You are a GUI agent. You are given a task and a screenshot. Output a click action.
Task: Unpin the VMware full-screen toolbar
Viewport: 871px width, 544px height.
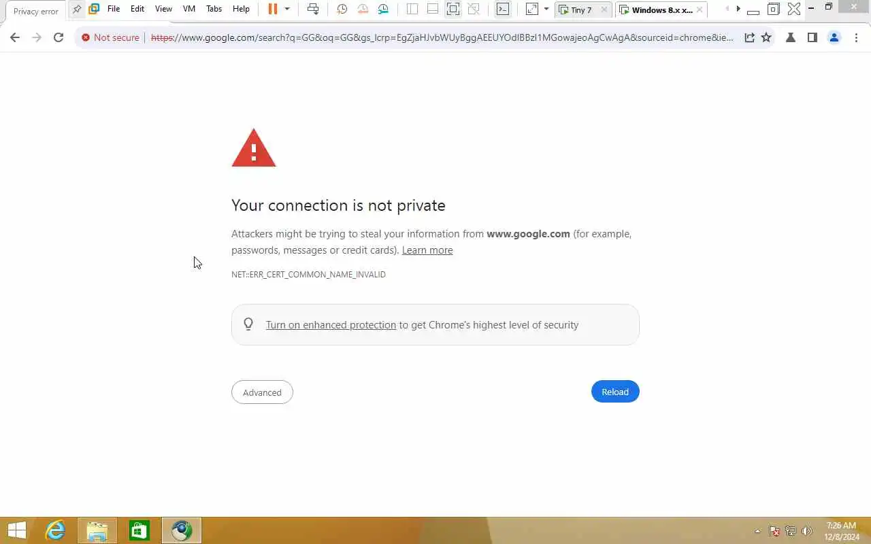pos(77,10)
